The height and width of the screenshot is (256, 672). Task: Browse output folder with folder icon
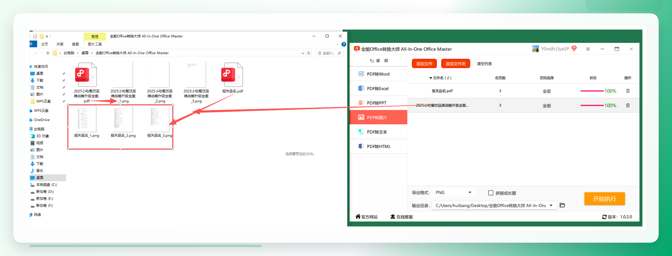pos(562,205)
